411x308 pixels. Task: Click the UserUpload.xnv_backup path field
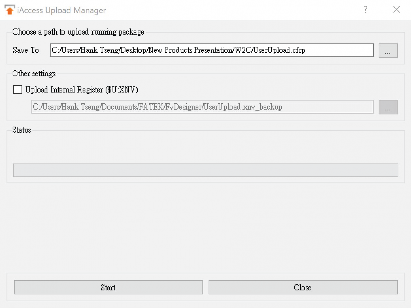pyautogui.click(x=202, y=107)
